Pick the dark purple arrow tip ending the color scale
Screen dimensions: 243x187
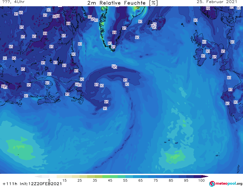[205, 176]
